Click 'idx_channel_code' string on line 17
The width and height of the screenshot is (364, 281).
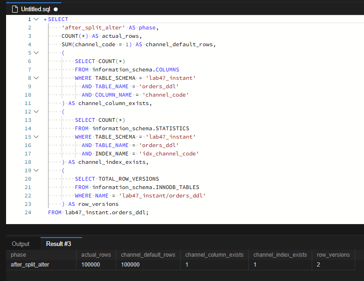coord(169,154)
